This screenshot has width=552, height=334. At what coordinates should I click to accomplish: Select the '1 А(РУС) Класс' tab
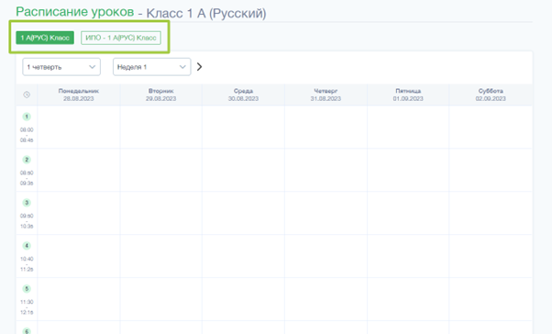(x=45, y=38)
